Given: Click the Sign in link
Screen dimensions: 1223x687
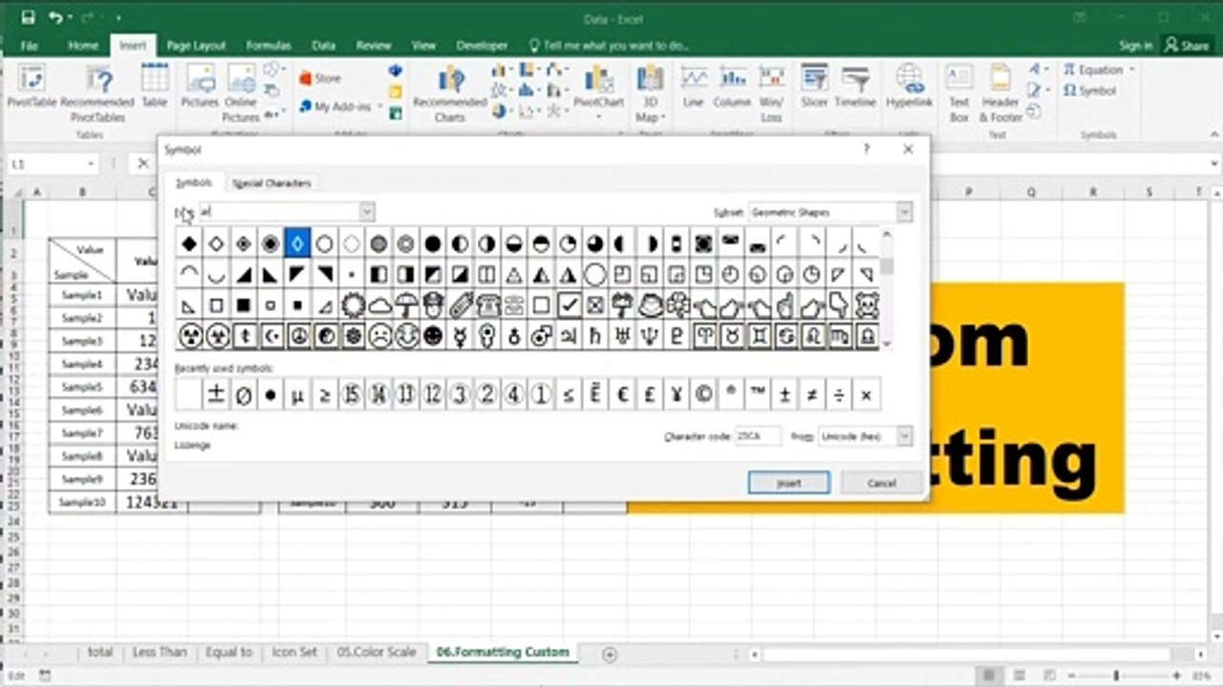Looking at the screenshot, I should (x=1135, y=45).
